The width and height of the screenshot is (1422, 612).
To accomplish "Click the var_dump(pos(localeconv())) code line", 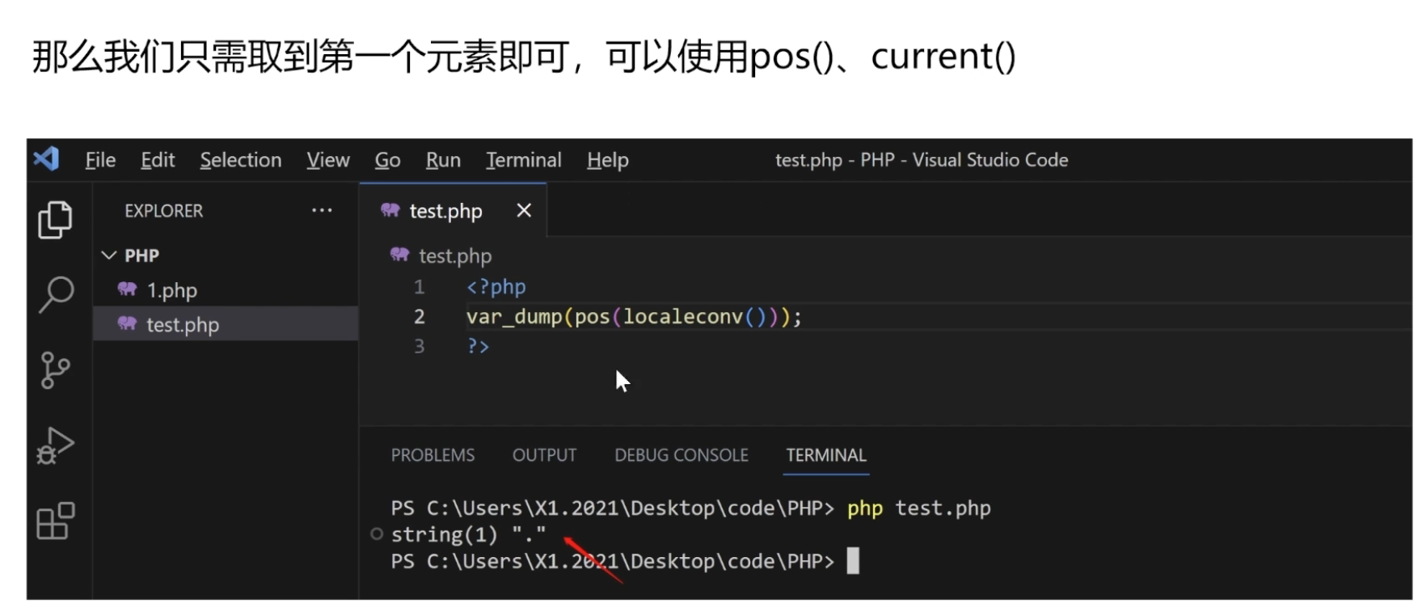I will [x=634, y=316].
